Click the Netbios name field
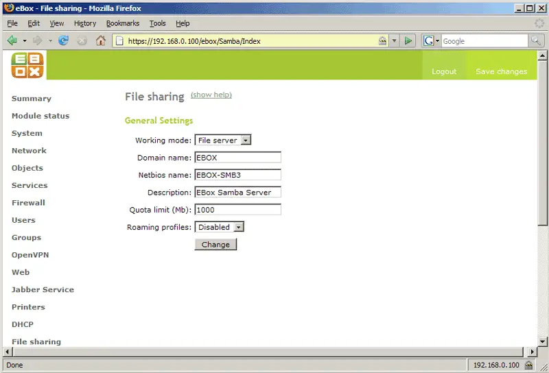The height and width of the screenshot is (373, 549). [x=237, y=175]
